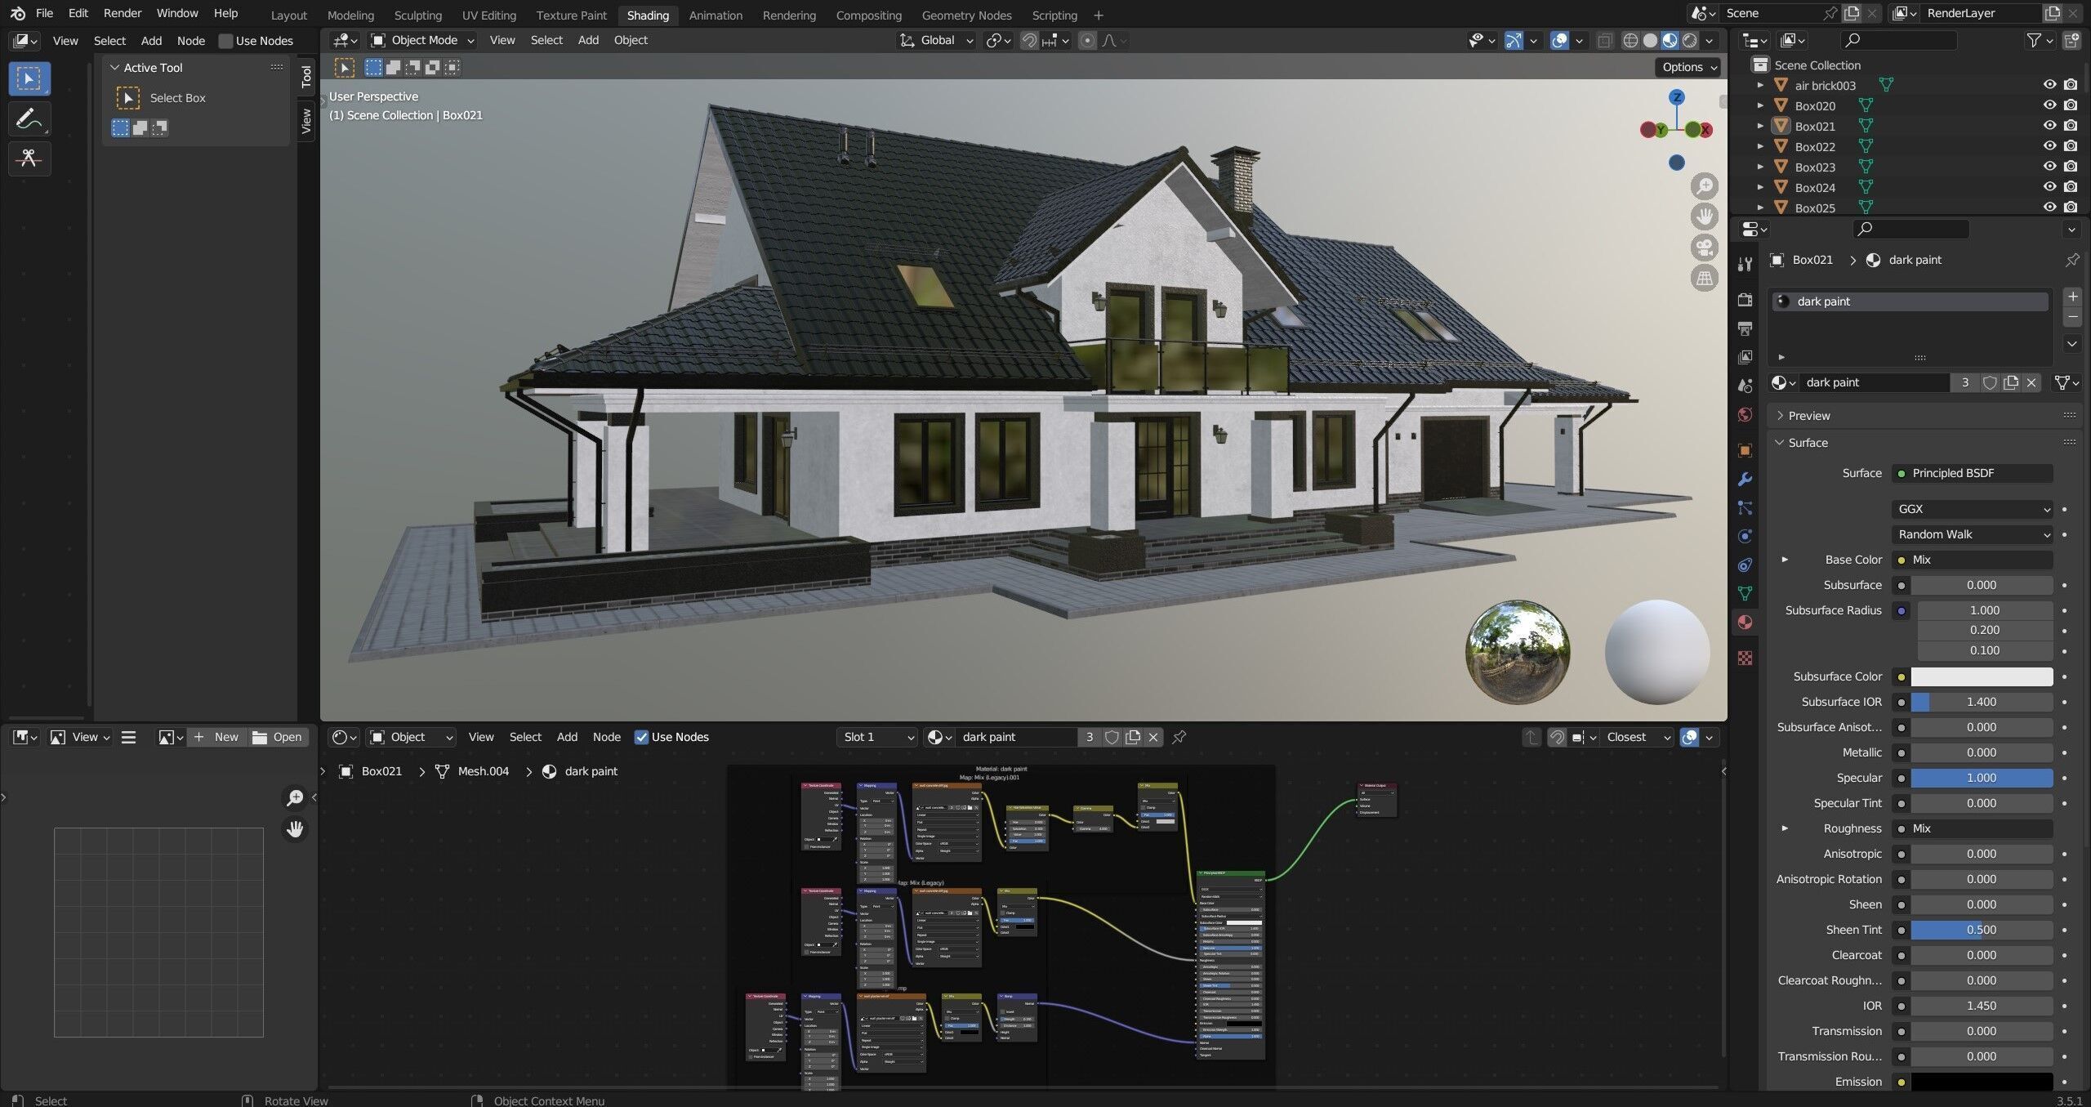Toggle snapping magnet in viewport header
The image size is (2091, 1107).
(1029, 40)
